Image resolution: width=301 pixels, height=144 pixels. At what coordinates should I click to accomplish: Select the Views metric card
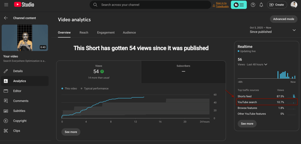(99, 72)
